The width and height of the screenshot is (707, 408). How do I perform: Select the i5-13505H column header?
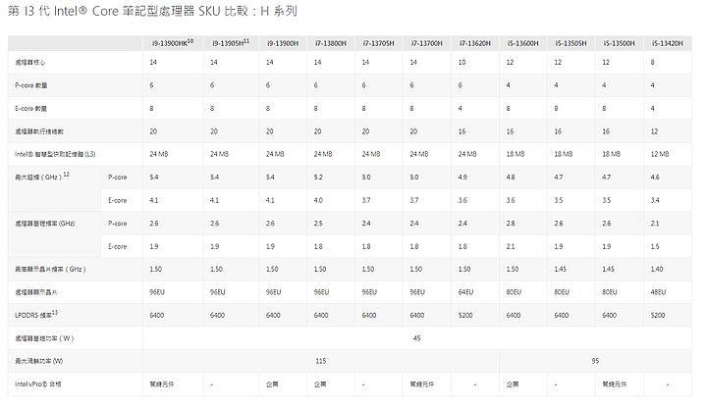click(x=571, y=43)
